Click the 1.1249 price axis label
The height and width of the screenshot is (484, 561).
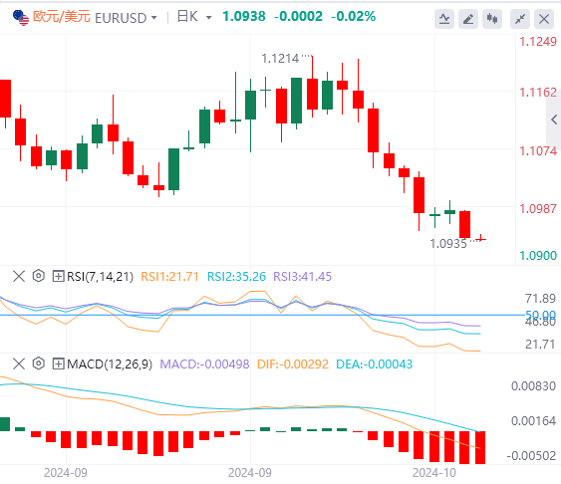point(538,42)
